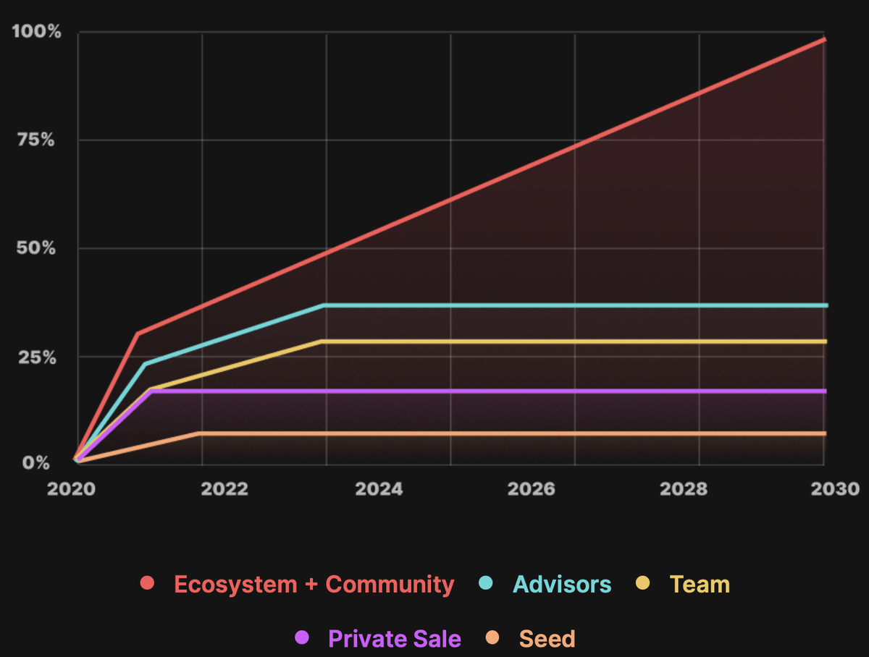The width and height of the screenshot is (869, 657).
Task: Click the 75% y-axis label
Action: click(x=38, y=140)
